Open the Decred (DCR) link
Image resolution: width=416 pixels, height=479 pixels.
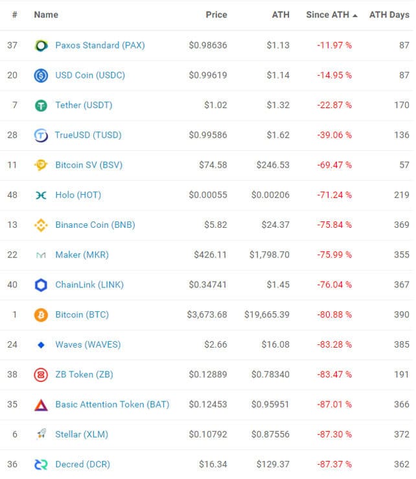tap(82, 464)
